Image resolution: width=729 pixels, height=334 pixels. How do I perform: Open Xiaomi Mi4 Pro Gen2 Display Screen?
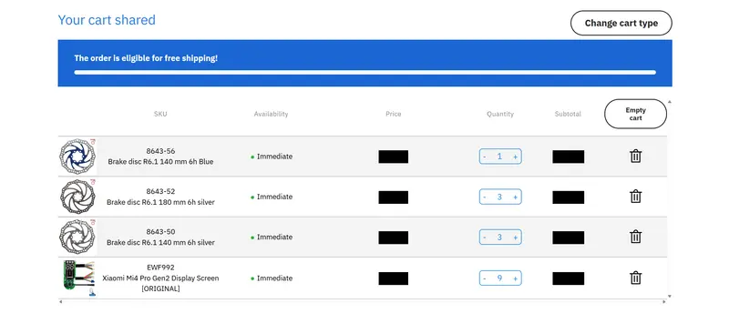pyautogui.click(x=161, y=283)
